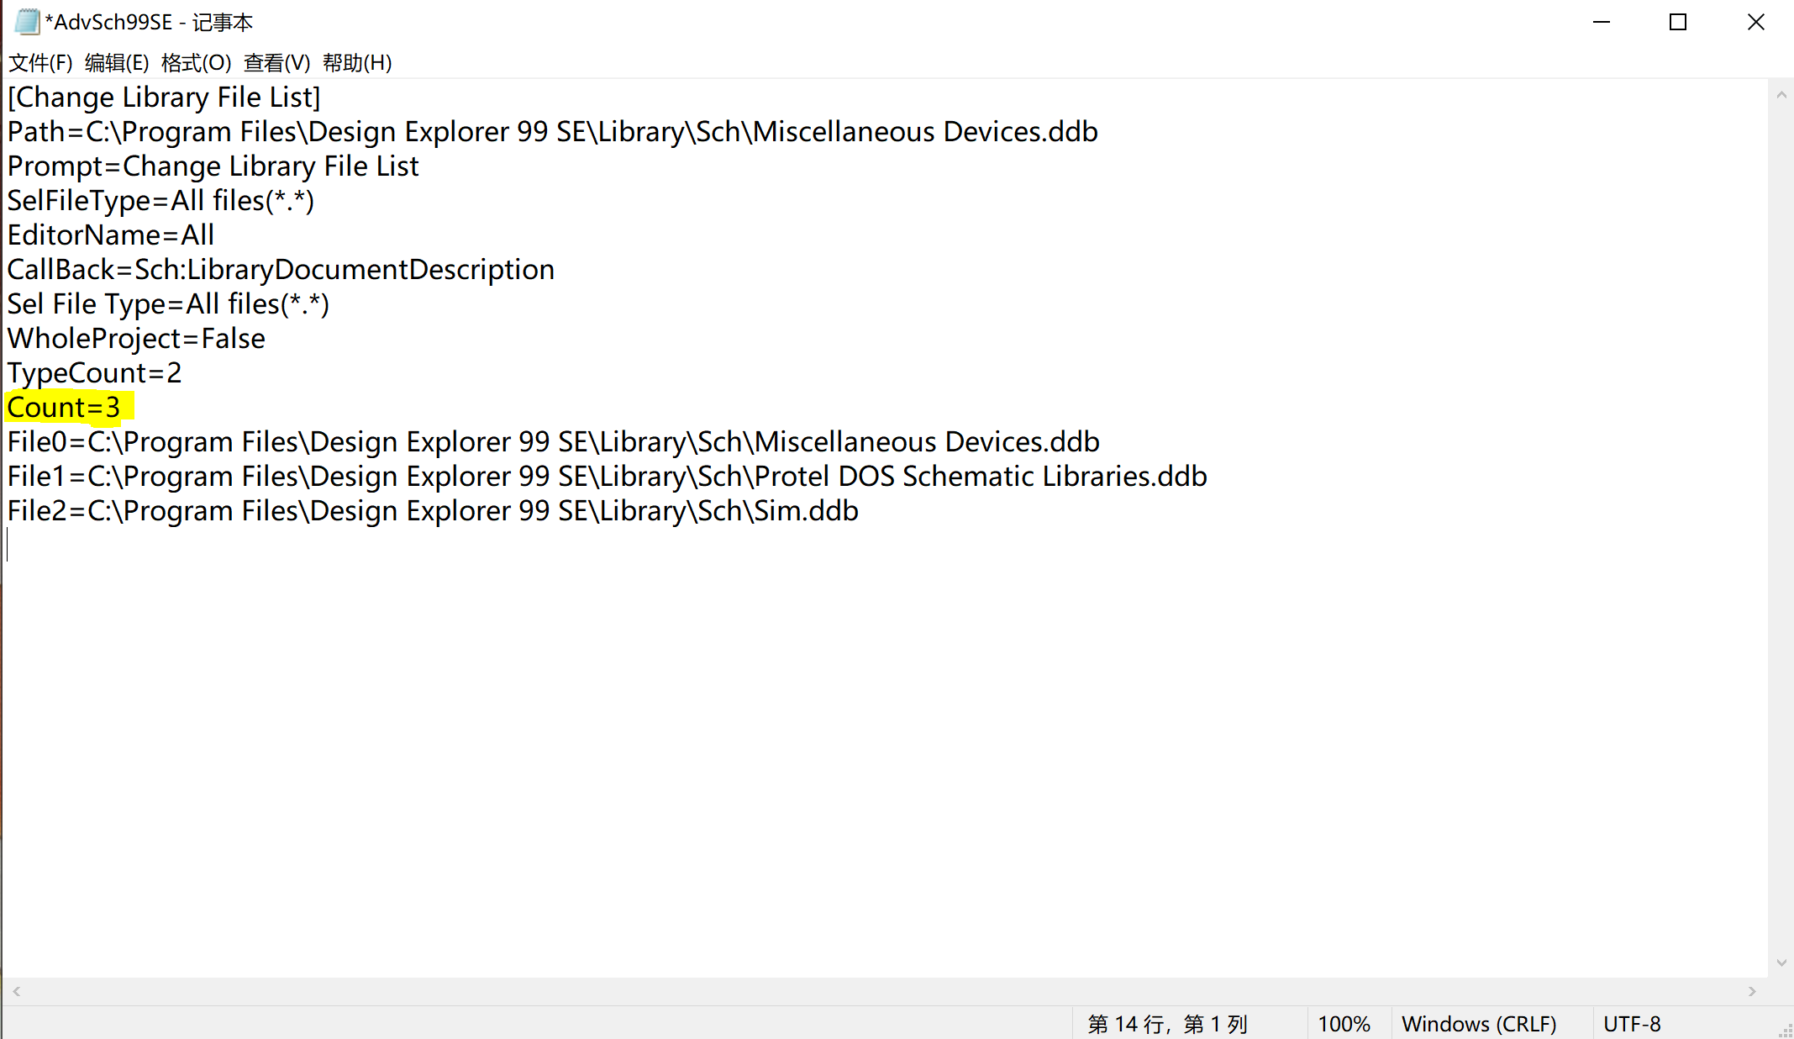The width and height of the screenshot is (1794, 1039).
Task: Open the 查看(V) menu
Action: coord(276,63)
